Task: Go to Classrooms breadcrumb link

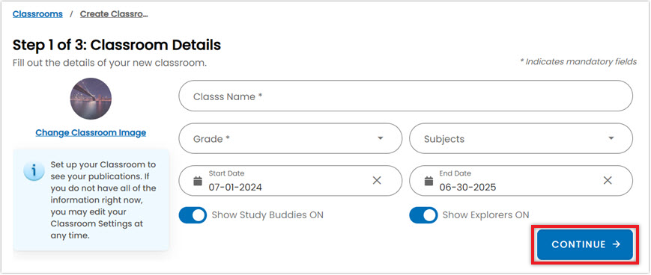Action: (x=37, y=14)
